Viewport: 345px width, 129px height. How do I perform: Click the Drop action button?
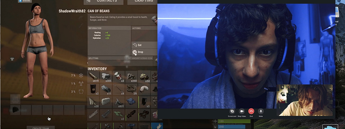coord(144,52)
